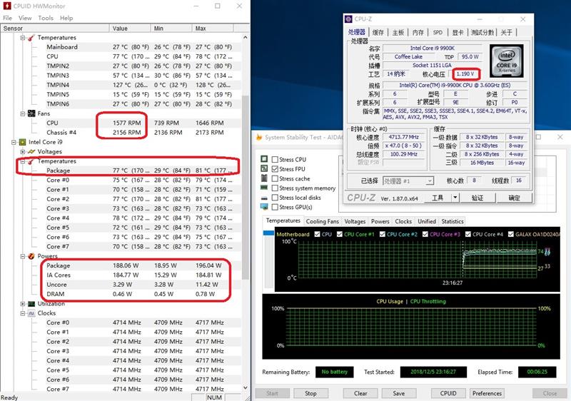Click the Stress local disks drive icon
The width and height of the screenshot is (571, 401).
[x=266, y=198]
